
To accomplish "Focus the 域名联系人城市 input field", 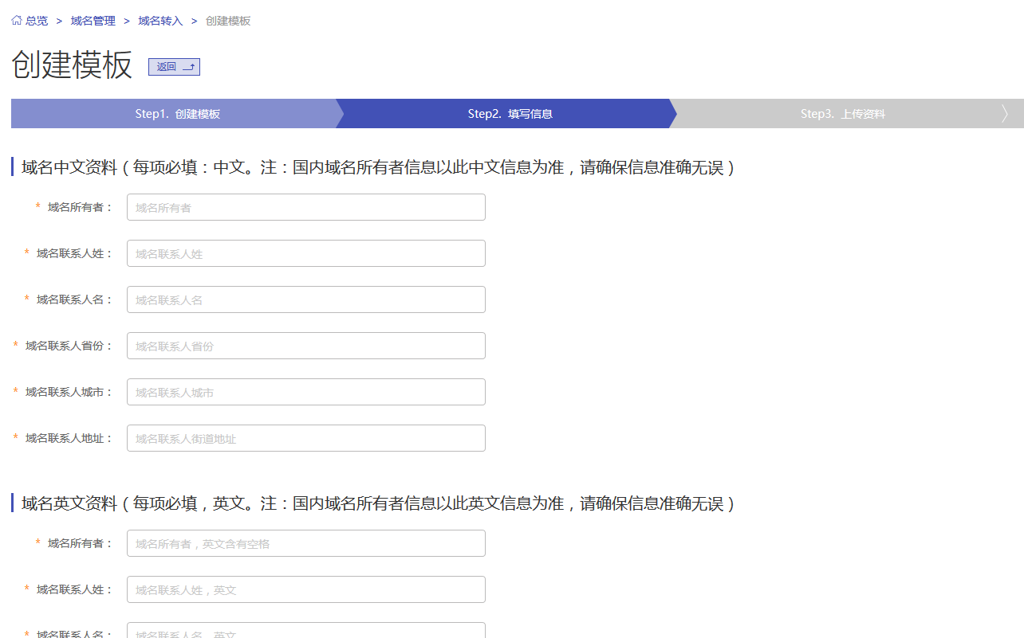I will (305, 392).
